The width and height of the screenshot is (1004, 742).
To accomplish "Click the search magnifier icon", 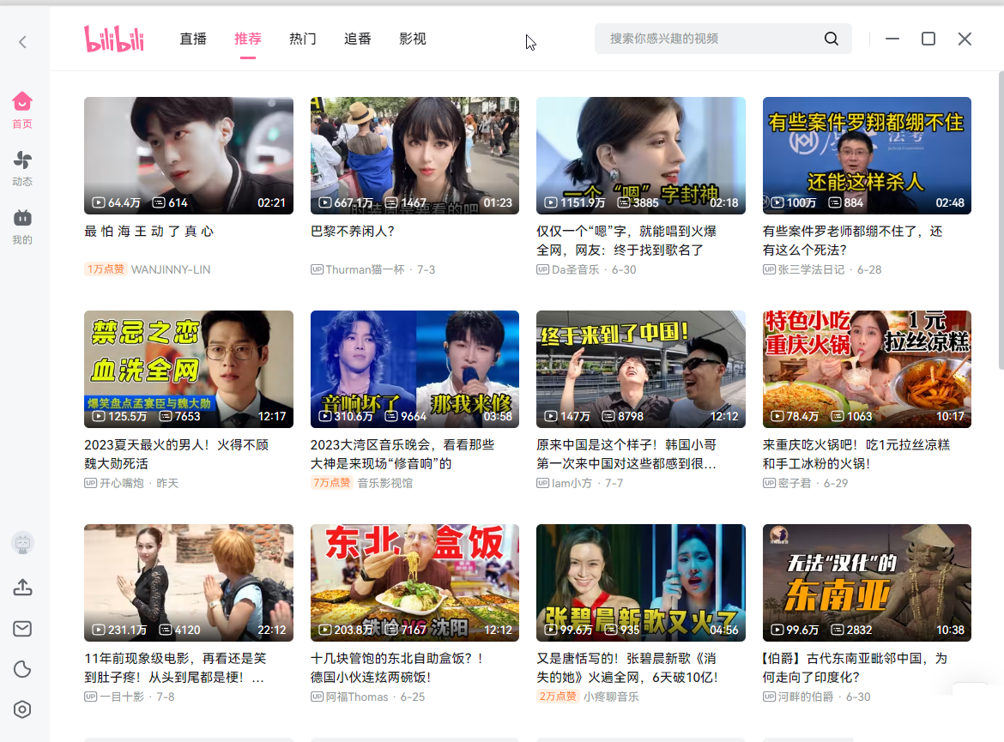I will coord(831,38).
